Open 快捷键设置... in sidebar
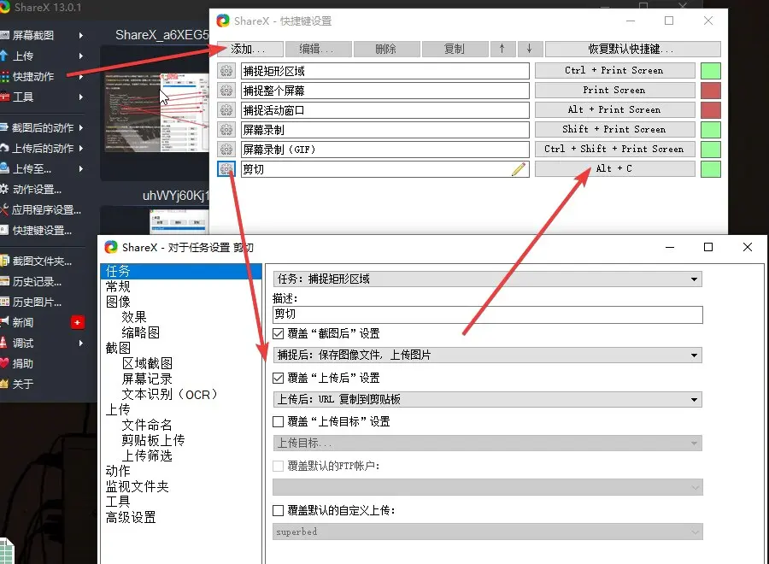Screen dimensions: 769x564 (42, 231)
